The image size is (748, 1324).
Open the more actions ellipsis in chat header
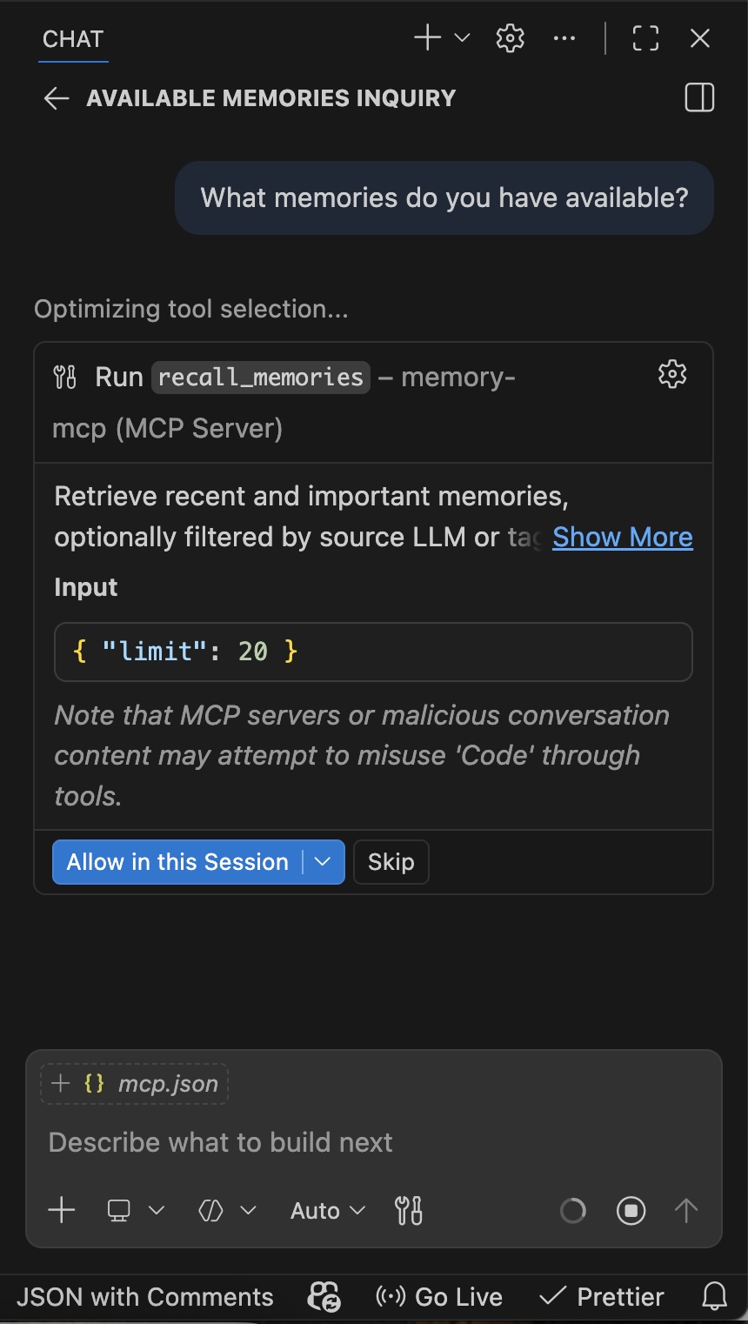(564, 38)
